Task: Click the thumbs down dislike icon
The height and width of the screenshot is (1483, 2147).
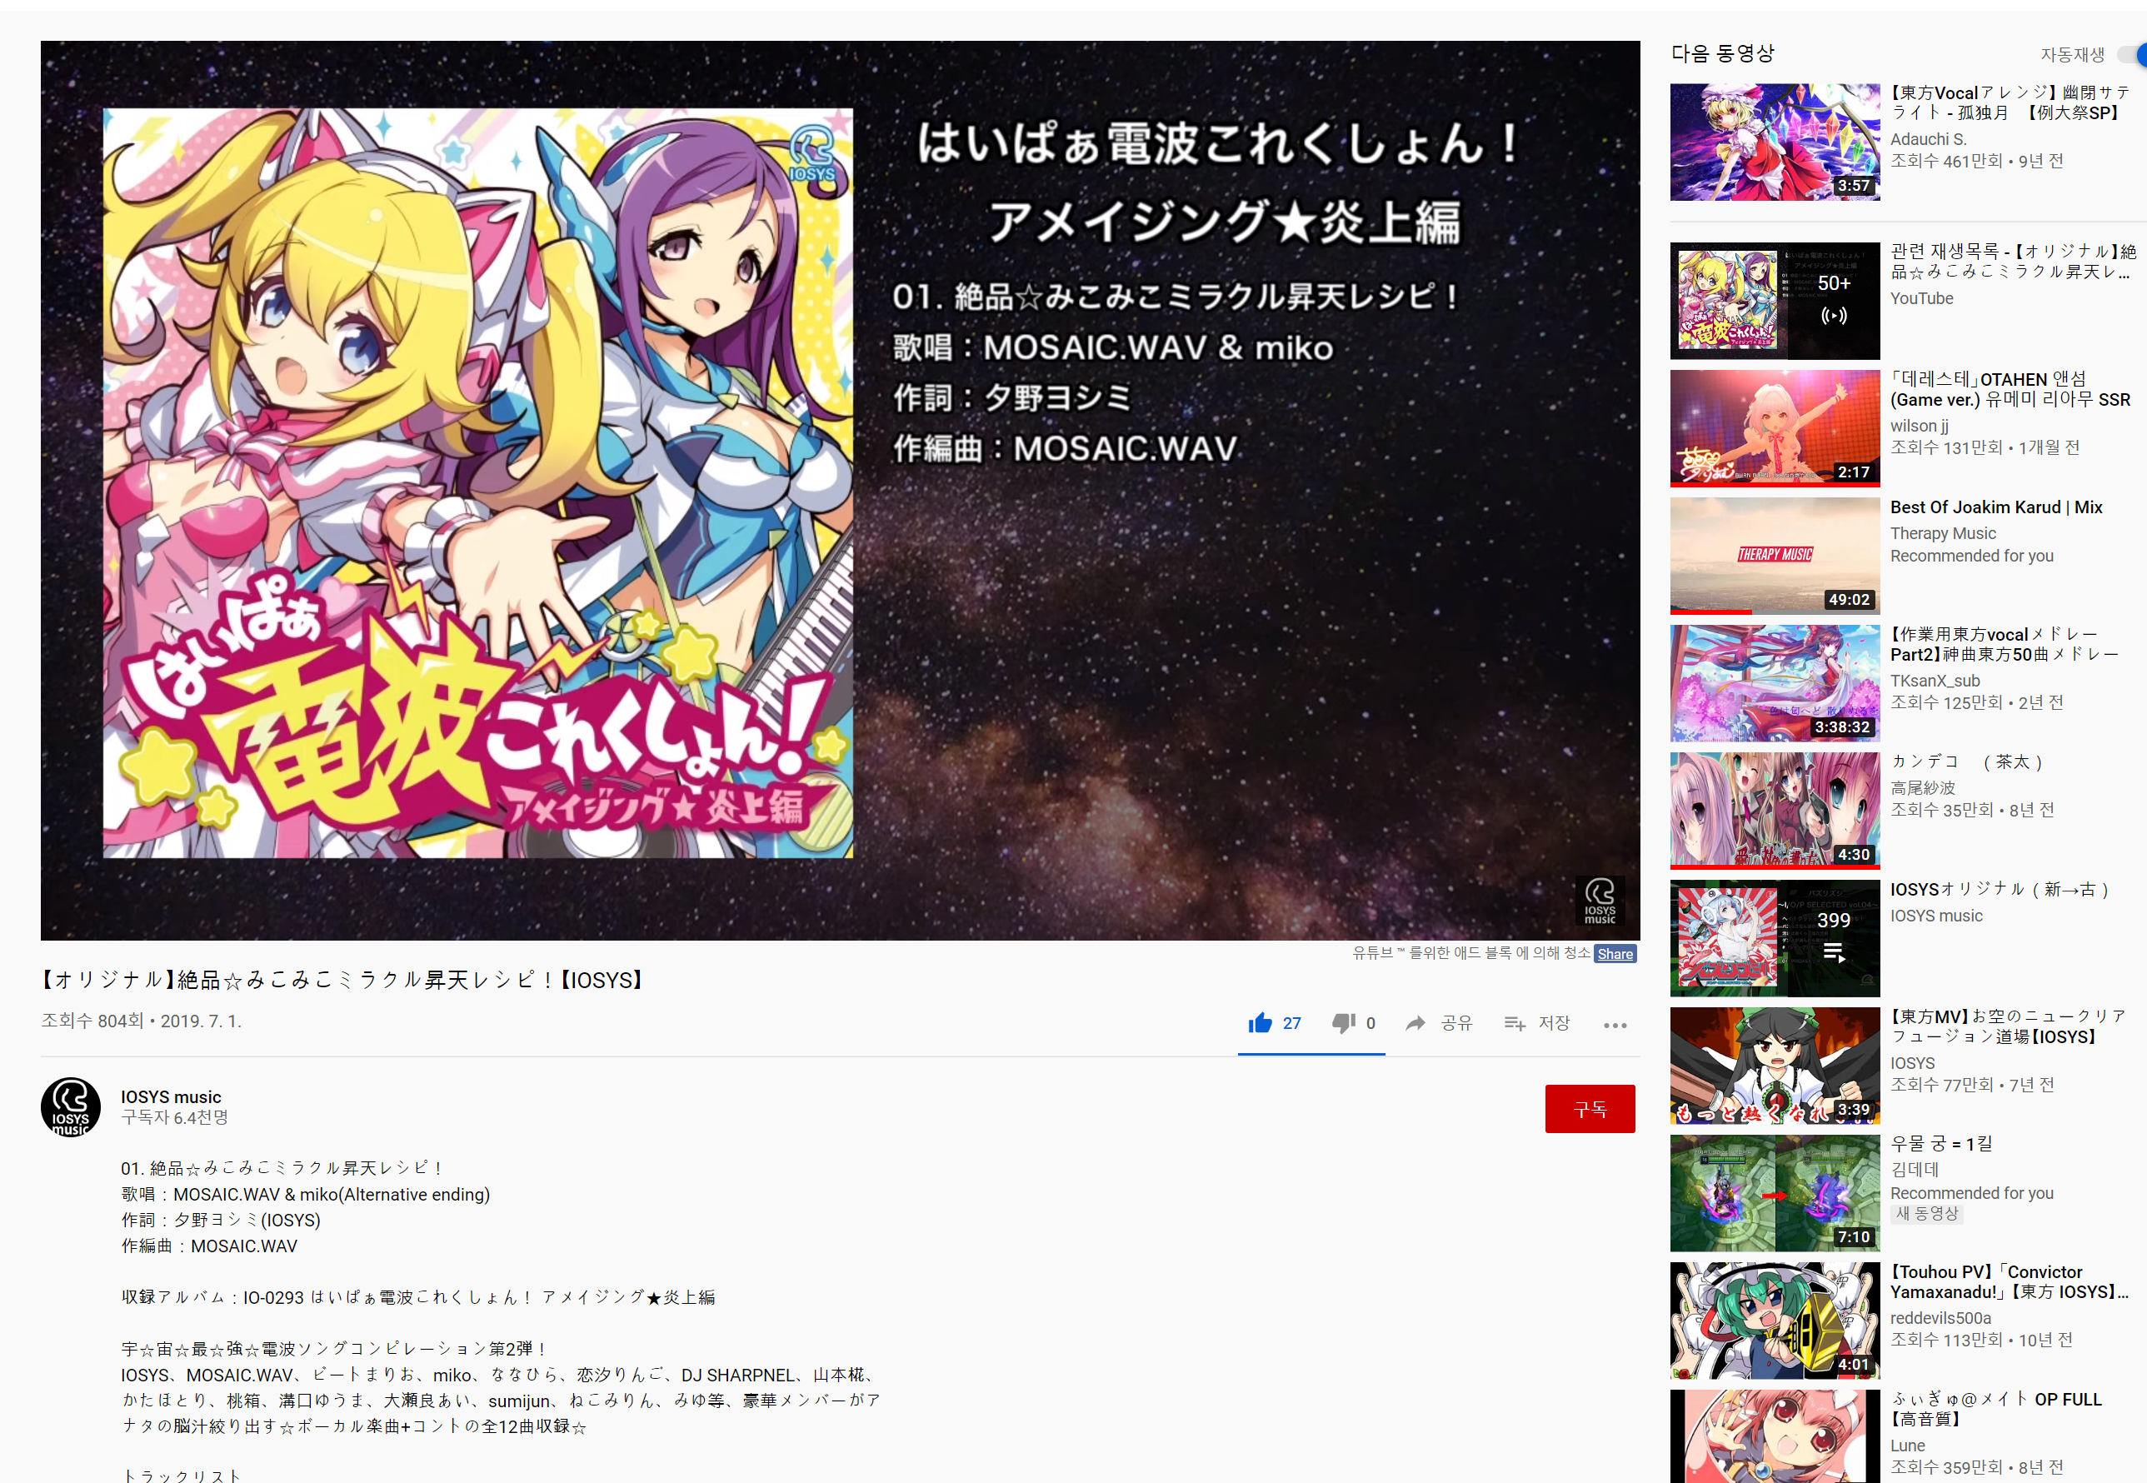Action: 1342,1023
